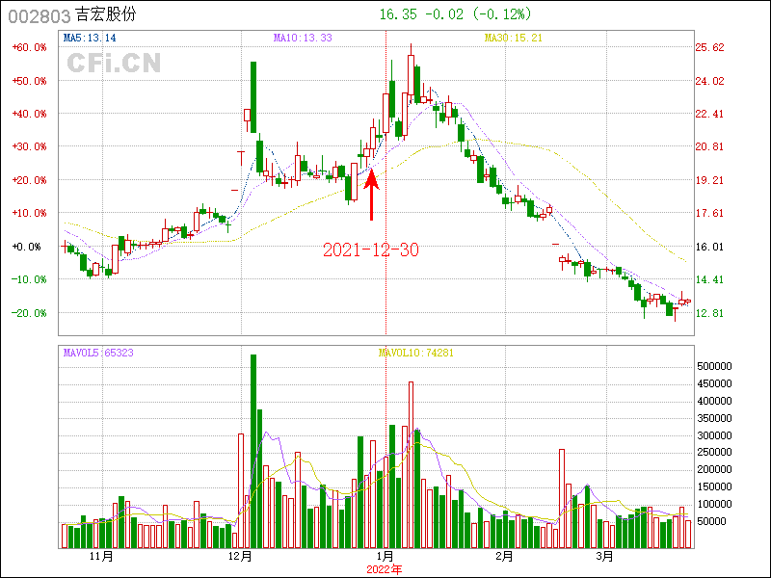The image size is (771, 578).
Task: Click the tallest green December candlestick
Action: click(x=253, y=96)
